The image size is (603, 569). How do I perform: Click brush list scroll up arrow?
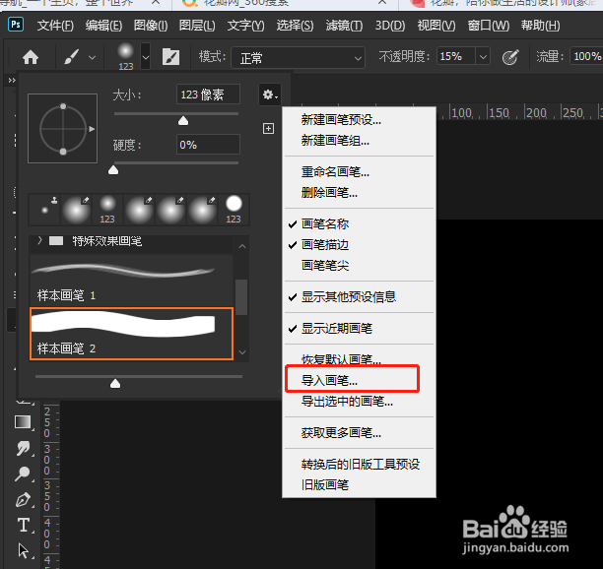point(242,246)
